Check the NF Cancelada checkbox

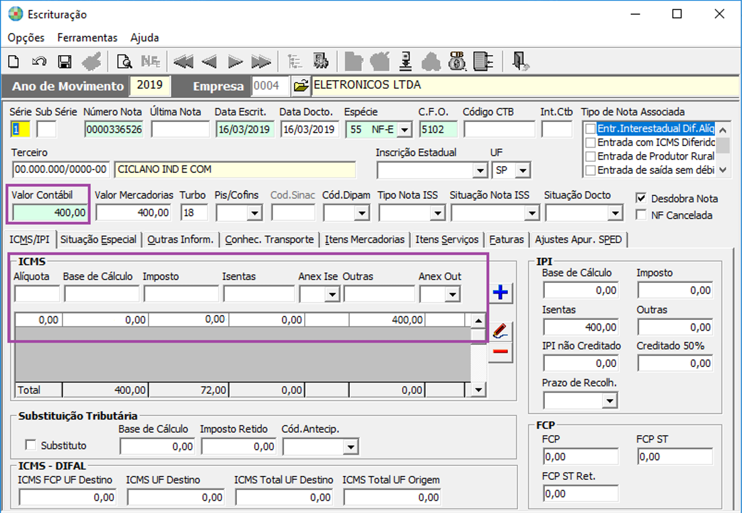tap(641, 215)
